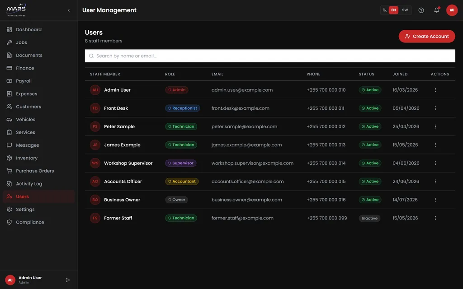Viewport: 463px width, 289px height.
Task: Switch language to SW
Action: coord(405,10)
